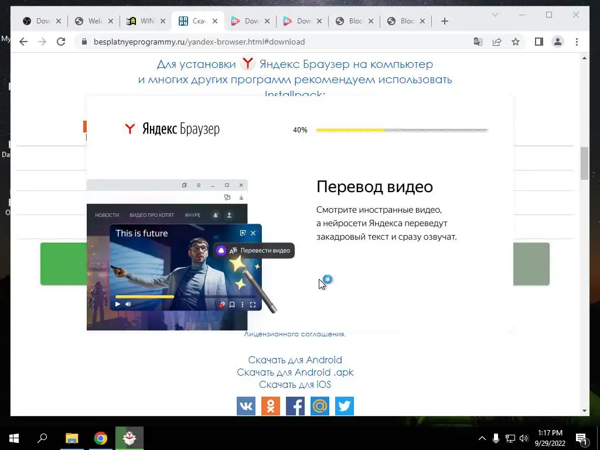Open Windows taskbar search

42,438
